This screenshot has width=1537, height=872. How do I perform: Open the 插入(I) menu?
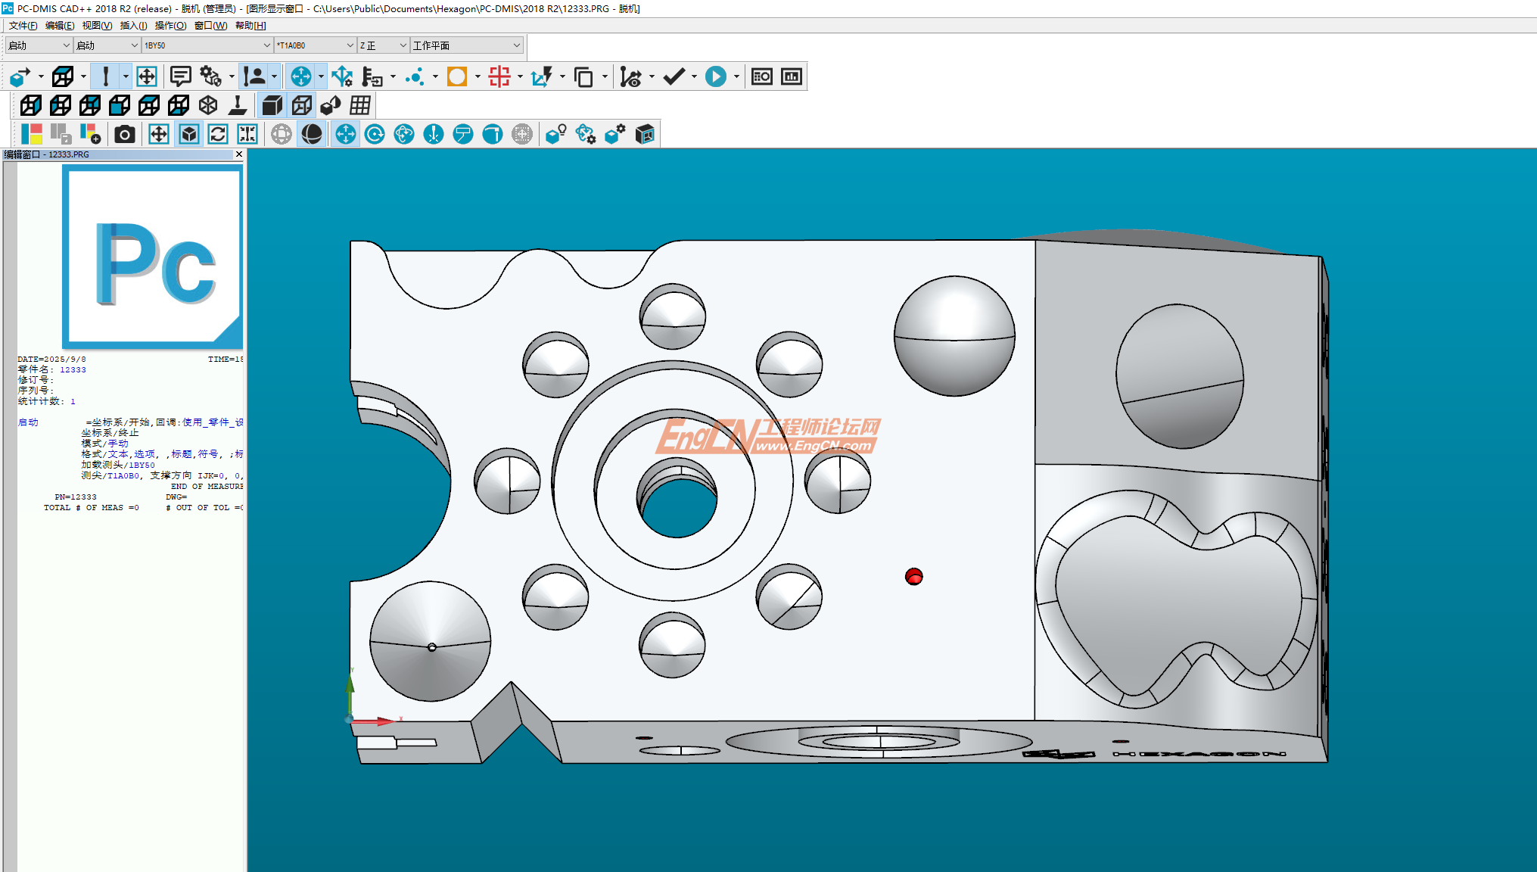click(x=133, y=26)
